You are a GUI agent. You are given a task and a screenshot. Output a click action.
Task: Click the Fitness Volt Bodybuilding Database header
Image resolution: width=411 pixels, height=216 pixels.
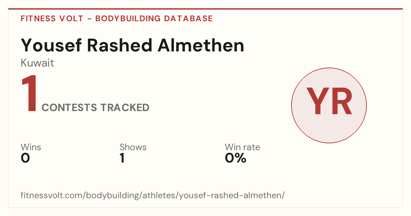[117, 19]
